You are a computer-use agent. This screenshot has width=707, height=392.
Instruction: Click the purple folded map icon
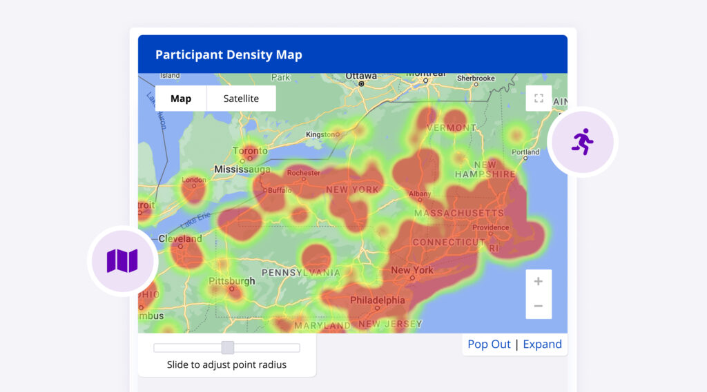(122, 261)
